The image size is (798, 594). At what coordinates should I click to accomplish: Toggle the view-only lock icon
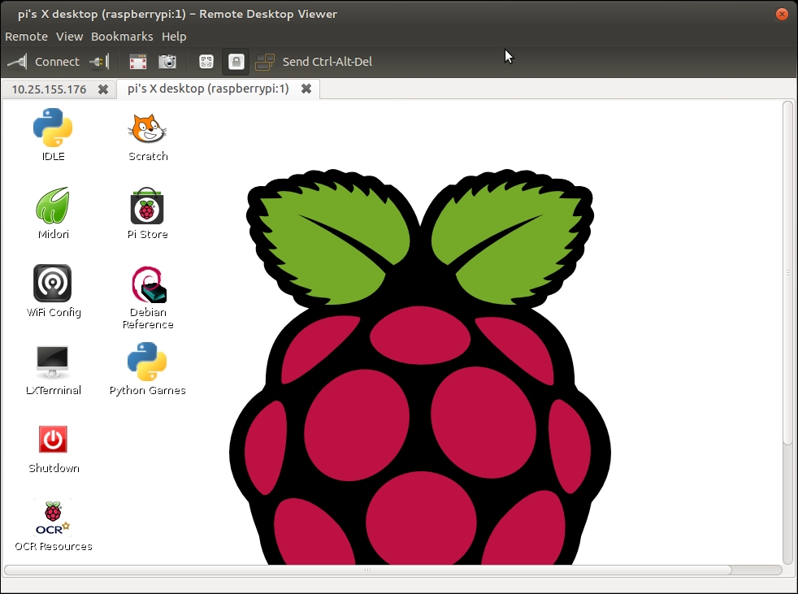point(236,62)
